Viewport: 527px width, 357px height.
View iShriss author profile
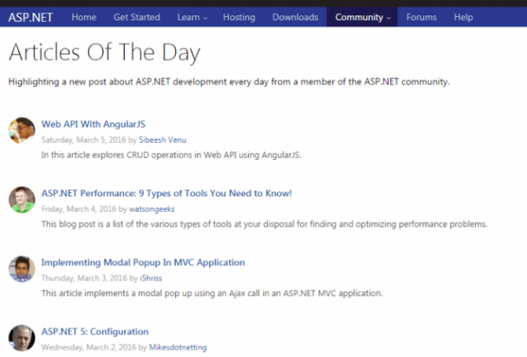coord(150,278)
